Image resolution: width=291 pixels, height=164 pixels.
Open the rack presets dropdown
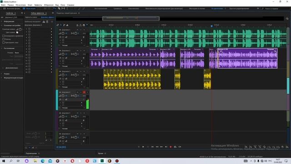pyautogui.click(x=33, y=21)
